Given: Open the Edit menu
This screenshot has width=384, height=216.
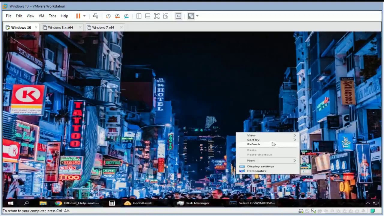Looking at the screenshot, I should pos(19,16).
